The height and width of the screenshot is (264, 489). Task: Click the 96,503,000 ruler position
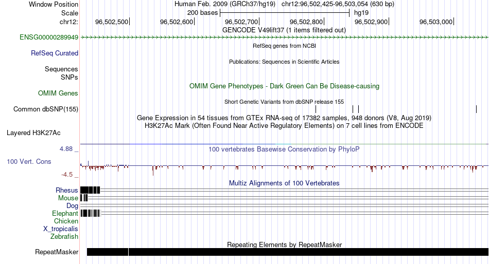[x=436, y=22]
